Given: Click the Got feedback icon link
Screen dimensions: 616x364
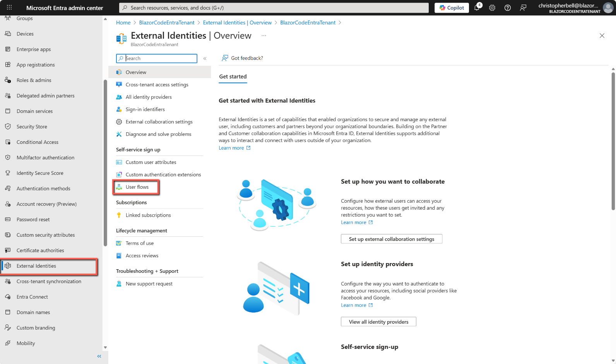Looking at the screenshot, I should 225,58.
